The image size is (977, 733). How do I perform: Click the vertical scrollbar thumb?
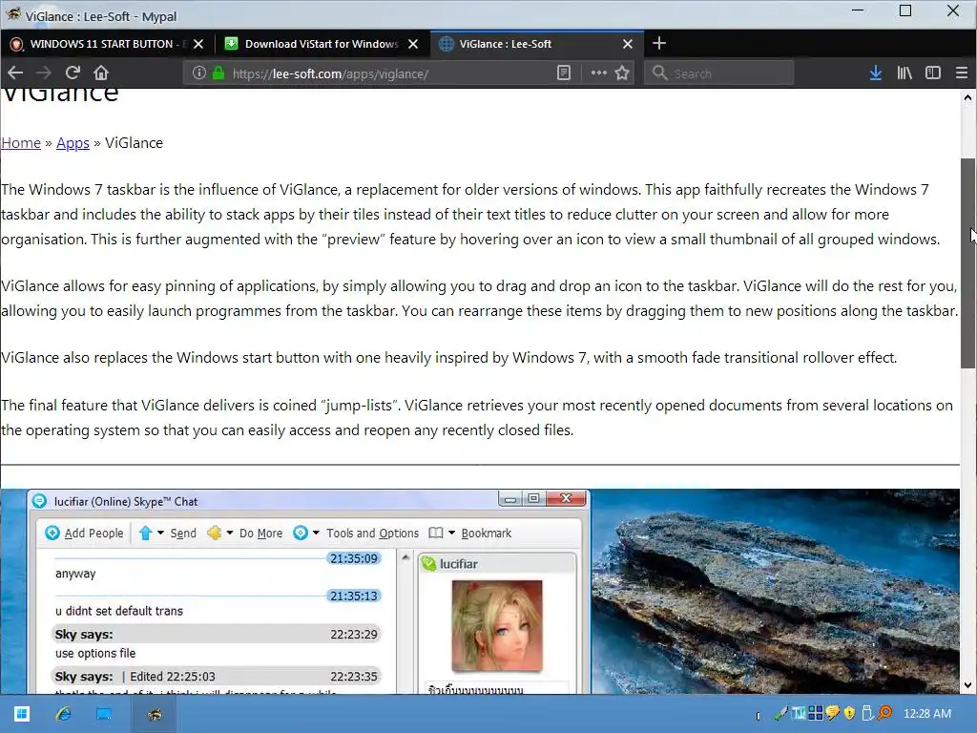967,263
